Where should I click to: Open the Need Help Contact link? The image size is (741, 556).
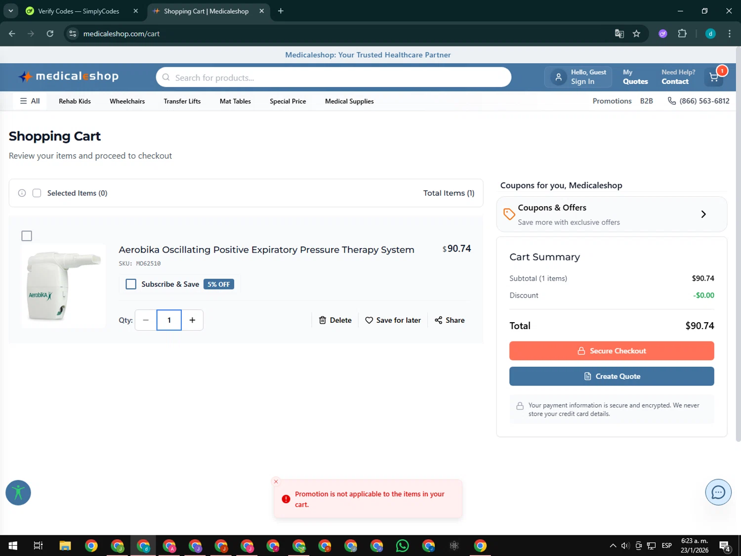point(678,77)
